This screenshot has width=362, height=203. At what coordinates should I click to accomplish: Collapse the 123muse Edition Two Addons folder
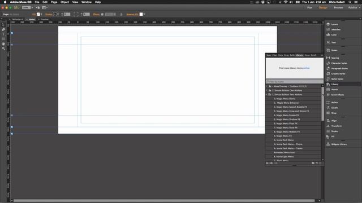click(x=266, y=95)
